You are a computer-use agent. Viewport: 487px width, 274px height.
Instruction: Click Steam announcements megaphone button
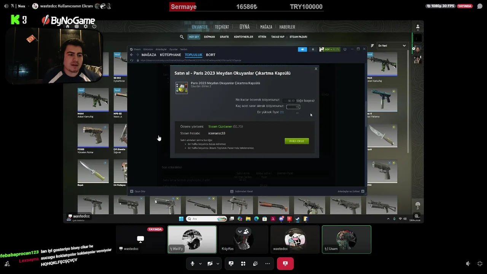(302, 49)
